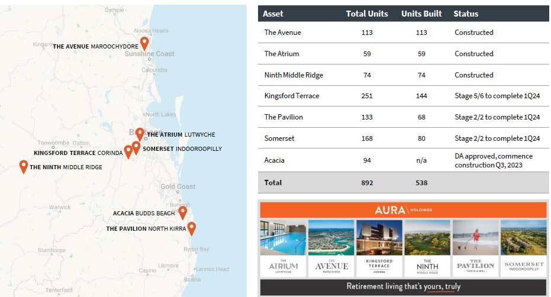Image resolution: width=551 pixels, height=297 pixels.
Task: Click the 'Total' row label
Action: 273,183
